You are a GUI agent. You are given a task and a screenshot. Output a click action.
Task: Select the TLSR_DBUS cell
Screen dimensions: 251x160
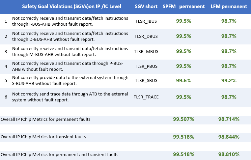(146, 37)
